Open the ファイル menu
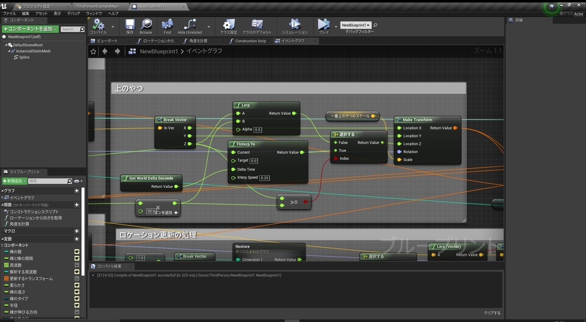 click(x=9, y=14)
